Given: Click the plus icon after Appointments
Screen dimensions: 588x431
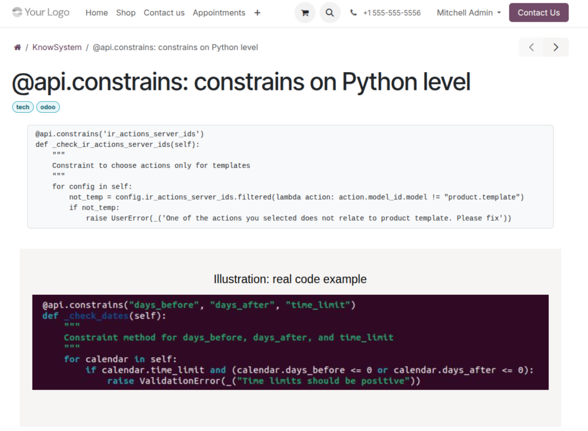Looking at the screenshot, I should click(257, 12).
